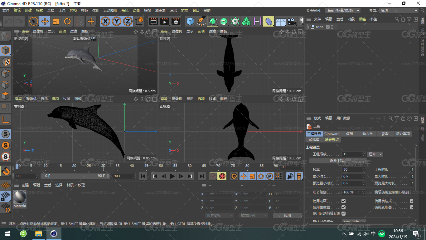This screenshot has width=426, height=240.
Task: Toggle Z axis lock
Action: 128,21
